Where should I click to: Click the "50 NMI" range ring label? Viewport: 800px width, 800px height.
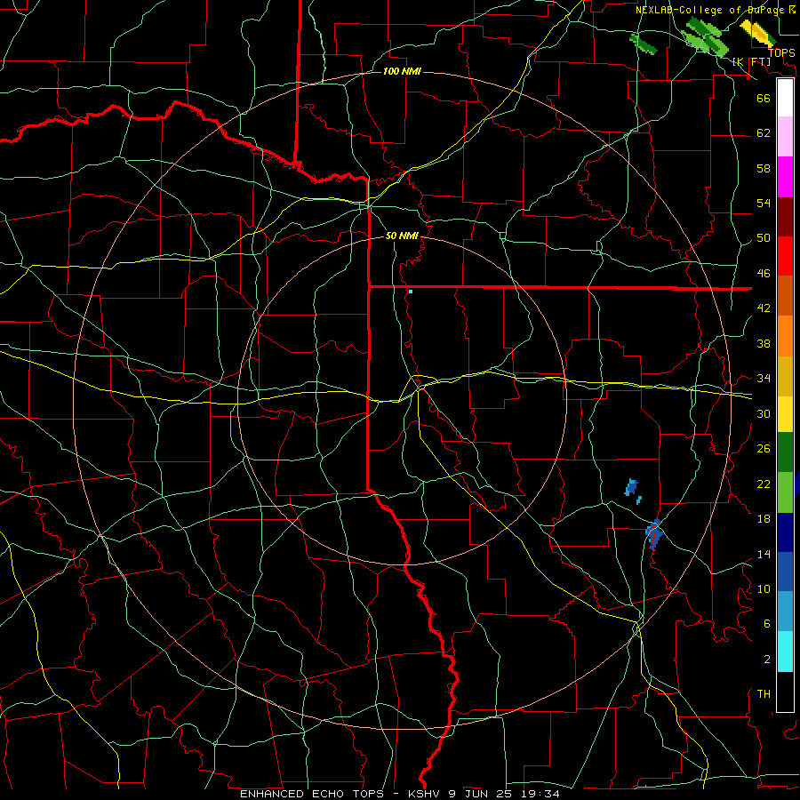(402, 236)
